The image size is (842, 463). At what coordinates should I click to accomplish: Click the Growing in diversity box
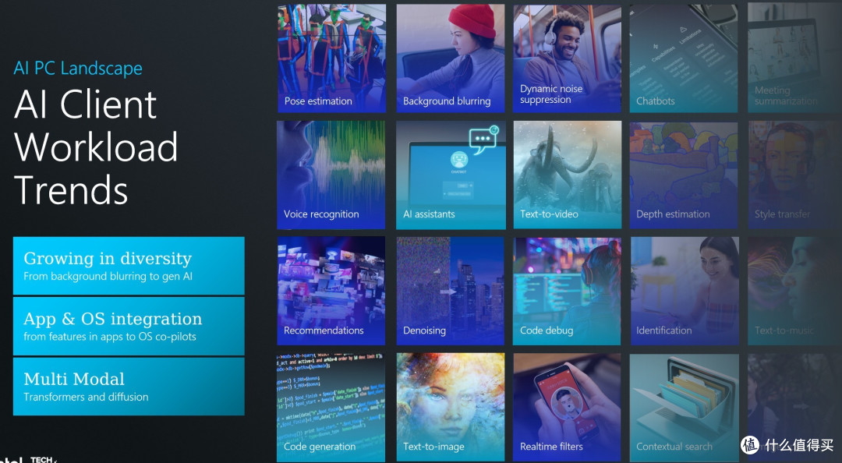[129, 266]
